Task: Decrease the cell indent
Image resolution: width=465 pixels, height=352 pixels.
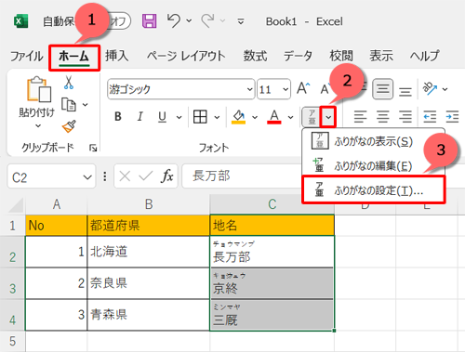Action: point(430,117)
